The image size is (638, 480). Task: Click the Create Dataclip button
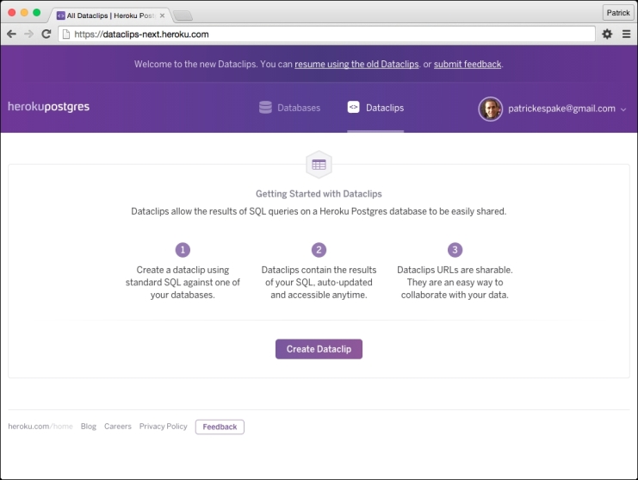[319, 349]
